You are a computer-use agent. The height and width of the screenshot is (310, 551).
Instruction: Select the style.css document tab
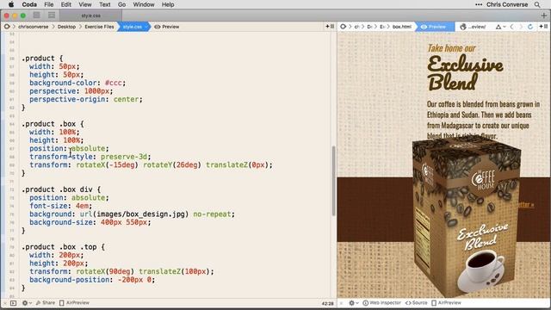click(x=91, y=15)
